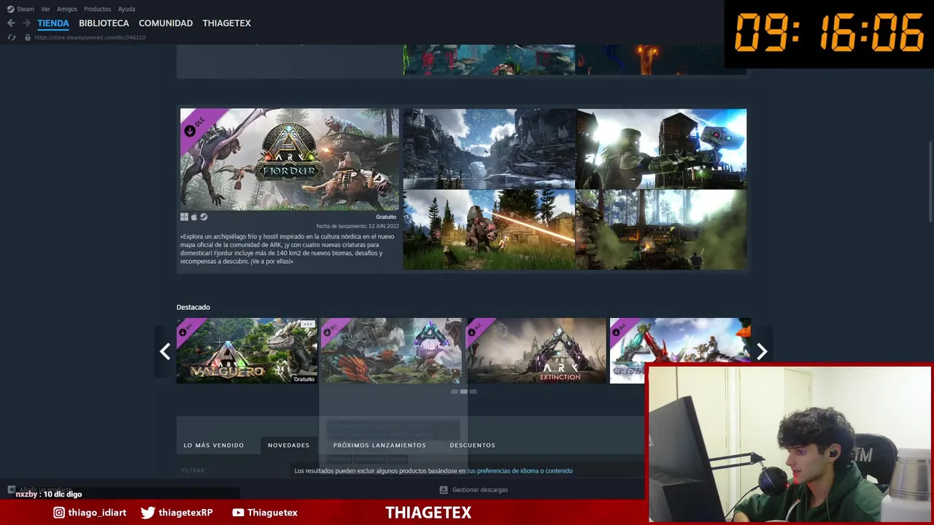Show next Destacado items

point(762,351)
